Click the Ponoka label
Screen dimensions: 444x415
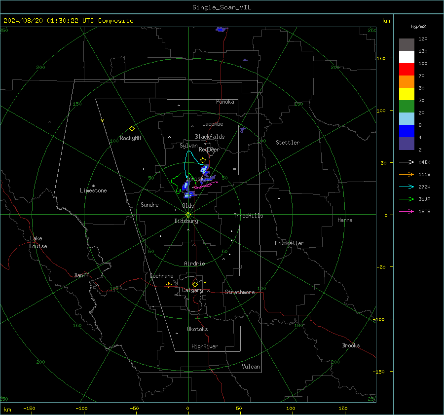pyautogui.click(x=225, y=102)
